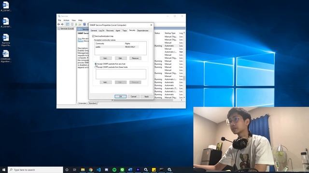Click the gear icon right of Command Prompt
The width and height of the screenshot is (309, 173).
coord(169,170)
